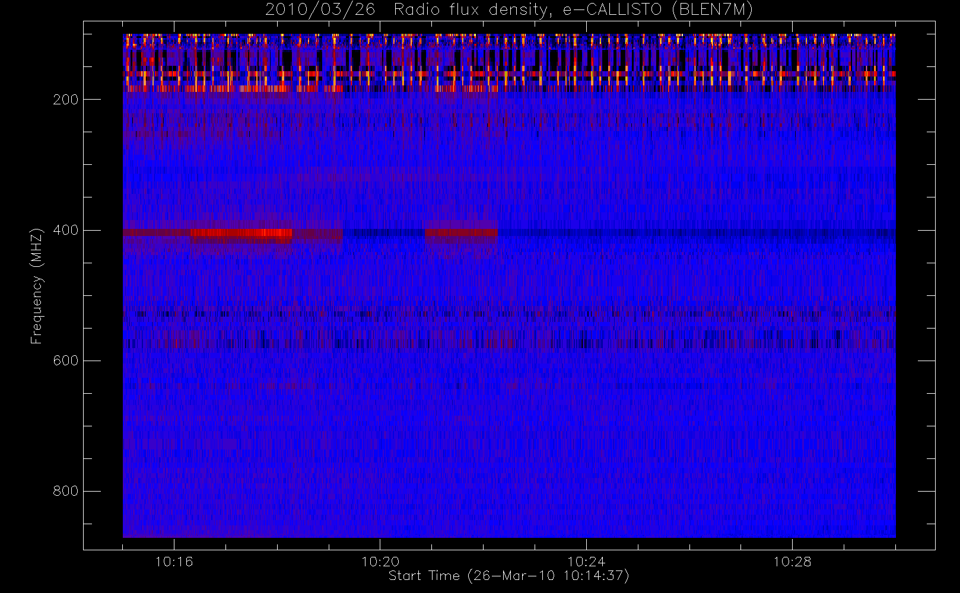Image resolution: width=960 pixels, height=593 pixels.
Task: Click the 600 frequency tick label
Action: [65, 361]
